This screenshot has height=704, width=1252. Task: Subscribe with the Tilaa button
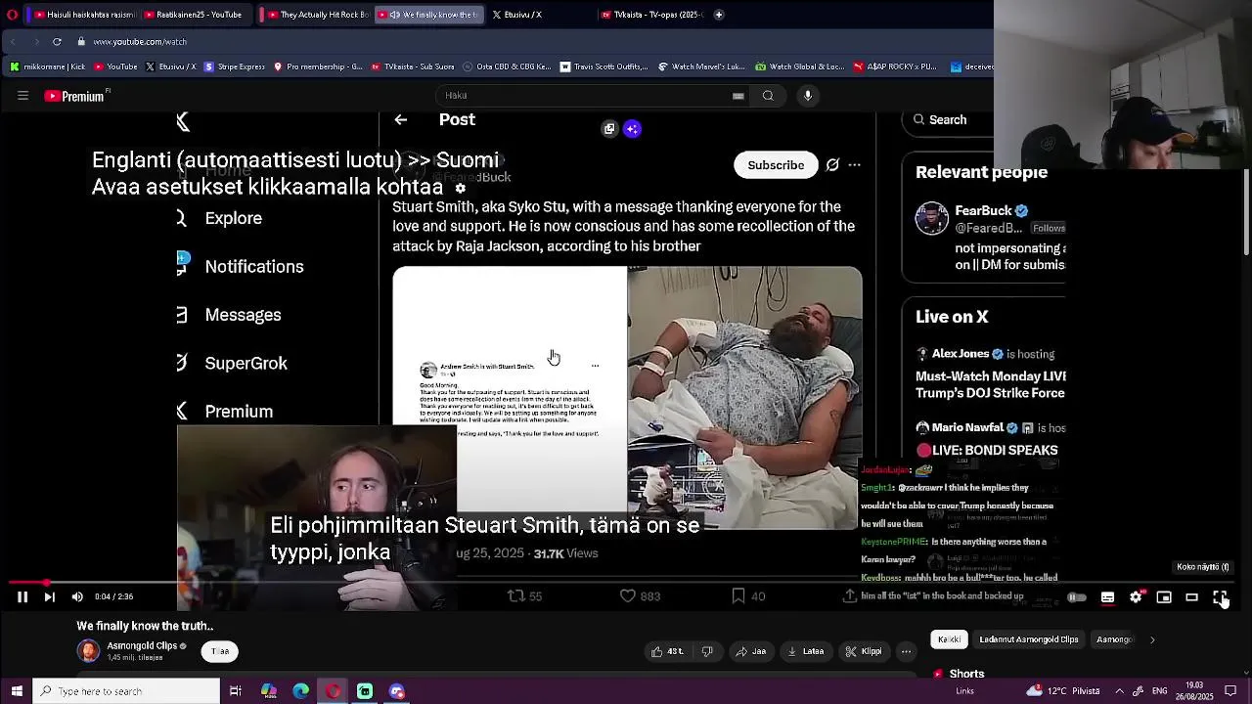tap(220, 651)
